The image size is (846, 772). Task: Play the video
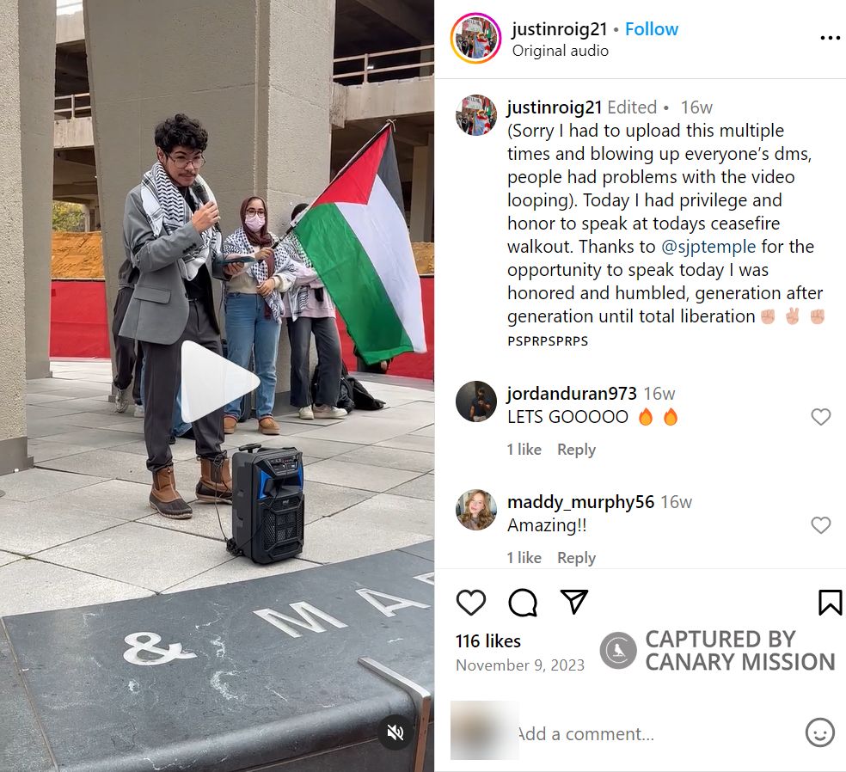(x=219, y=382)
